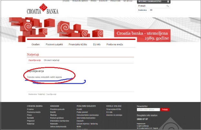Click the 0800 57 57 info phone number

tap(142, 119)
